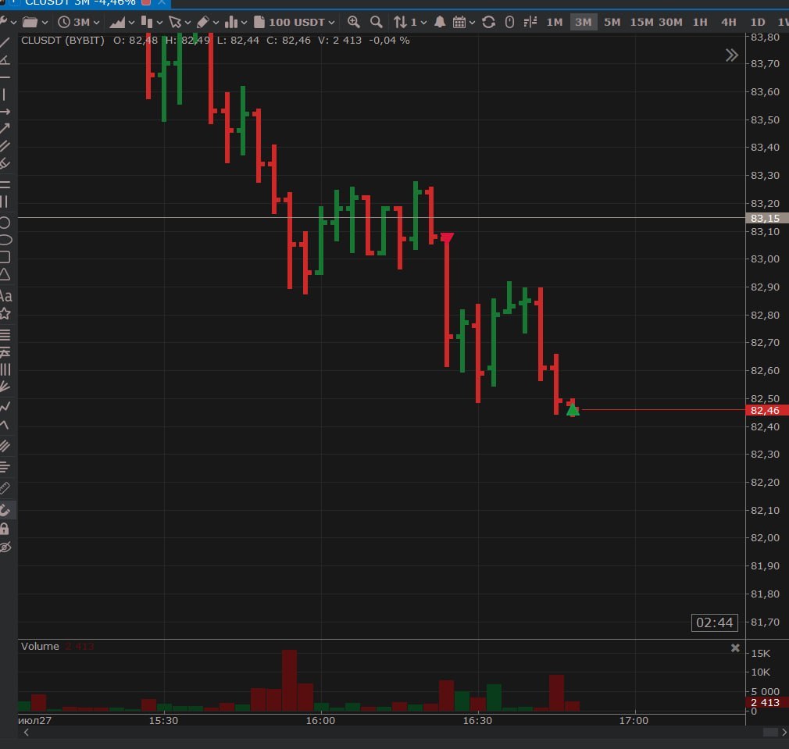Open the bell alerts icon
The image size is (789, 749).
(440, 22)
